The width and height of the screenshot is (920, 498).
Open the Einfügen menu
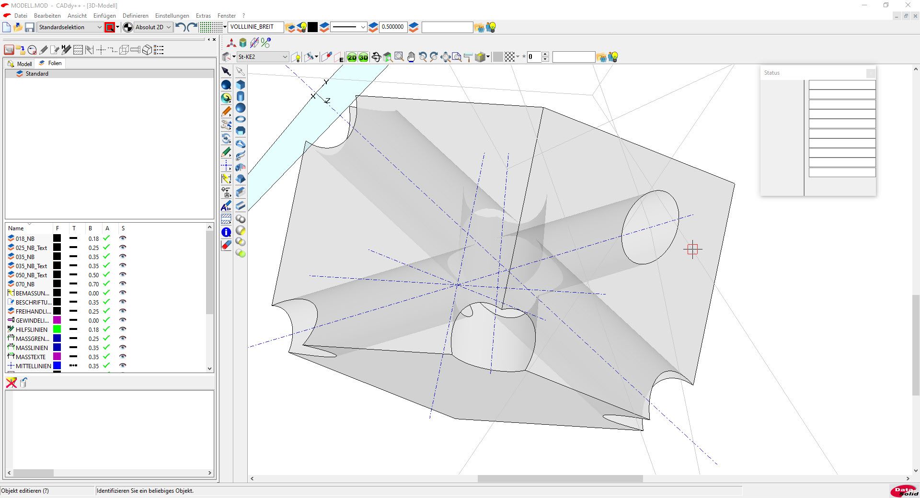click(104, 16)
